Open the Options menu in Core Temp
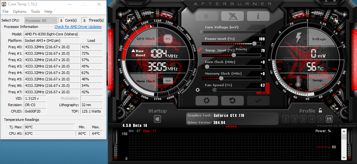This screenshot has width=357, height=164. (20, 11)
